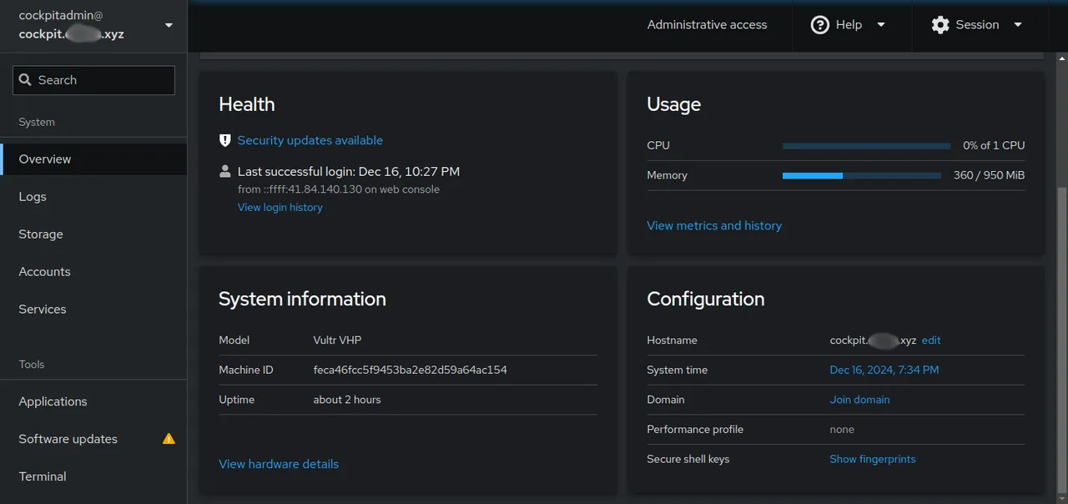Click edit next to Hostname
Image resolution: width=1068 pixels, height=504 pixels.
click(x=931, y=340)
